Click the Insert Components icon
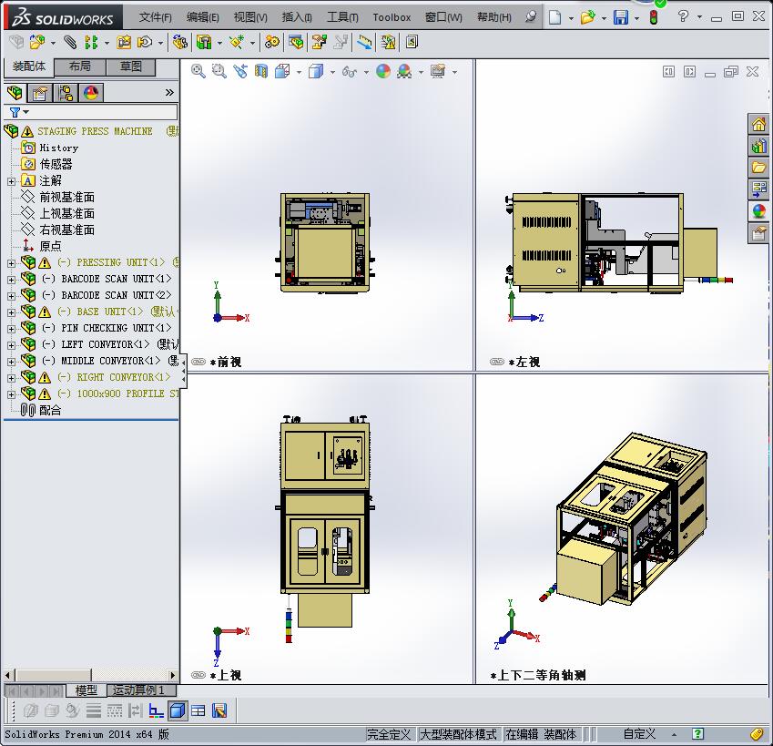This screenshot has width=773, height=746. click(x=37, y=43)
